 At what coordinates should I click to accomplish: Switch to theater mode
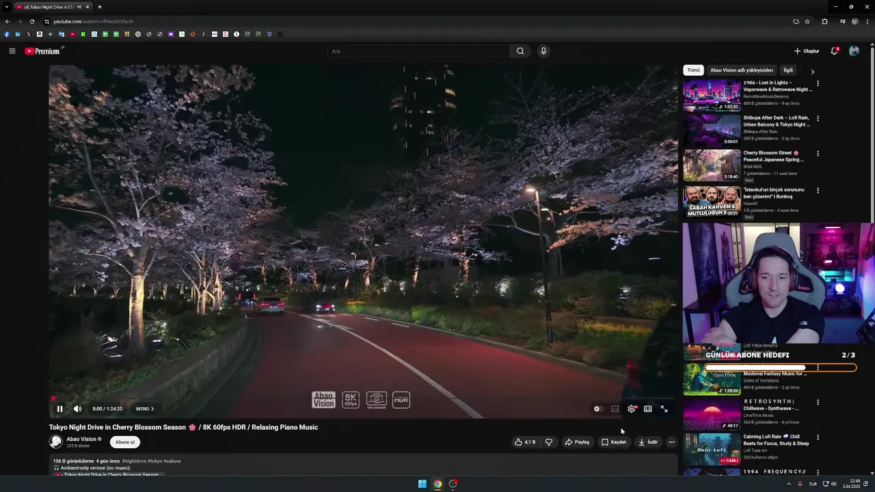click(x=647, y=409)
